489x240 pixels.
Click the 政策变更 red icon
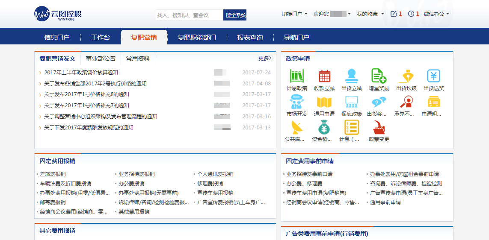point(379,127)
